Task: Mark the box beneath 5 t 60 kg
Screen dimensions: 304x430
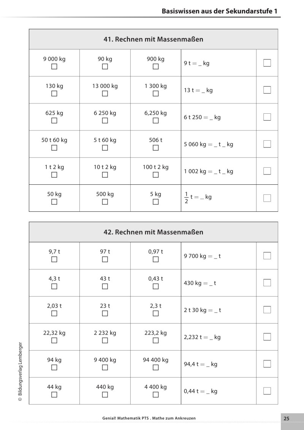Action: click(105, 148)
